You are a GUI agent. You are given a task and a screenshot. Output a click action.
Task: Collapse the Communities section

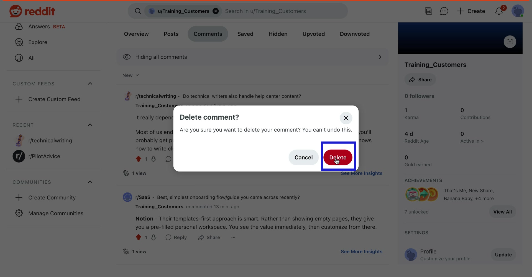(90, 182)
